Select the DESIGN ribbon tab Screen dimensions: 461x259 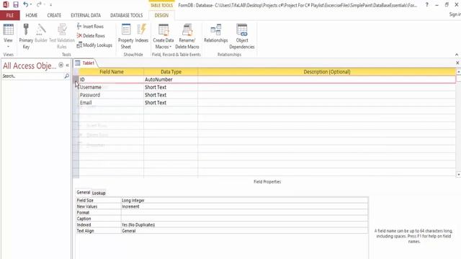pyautogui.click(x=161, y=15)
